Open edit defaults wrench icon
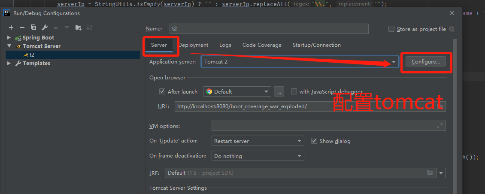Viewport: 485px width, 194px height. (45, 27)
